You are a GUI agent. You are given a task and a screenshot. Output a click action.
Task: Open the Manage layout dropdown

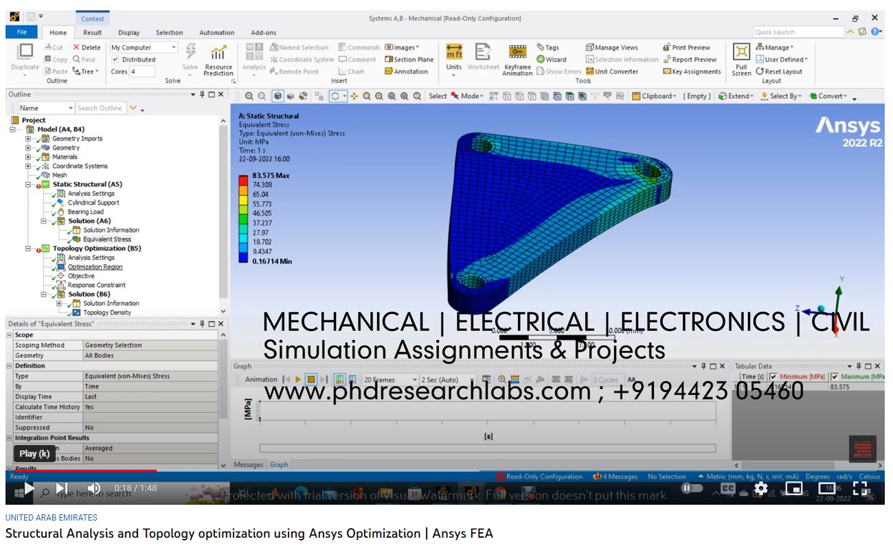pos(774,47)
